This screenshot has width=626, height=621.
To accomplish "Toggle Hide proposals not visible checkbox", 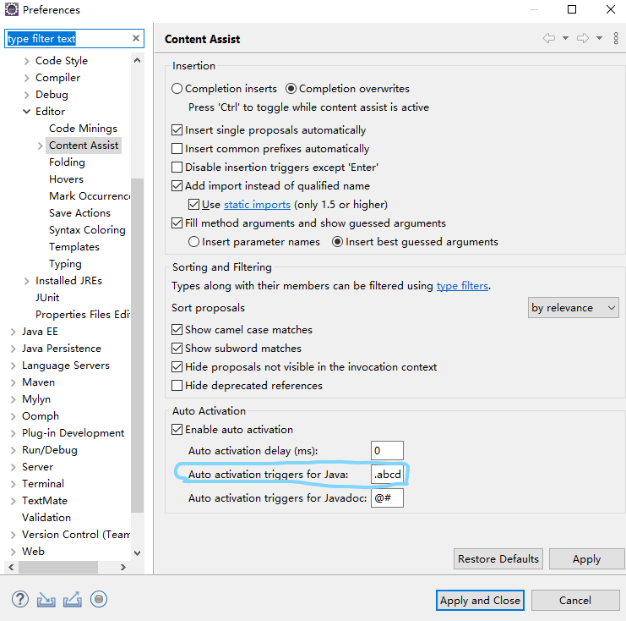I will 177,366.
